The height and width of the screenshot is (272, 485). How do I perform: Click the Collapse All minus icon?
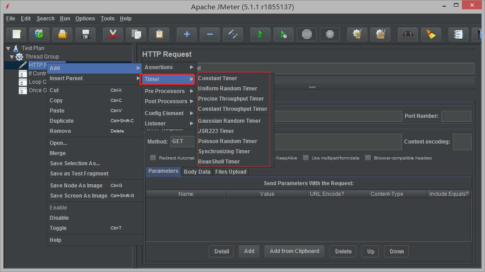click(x=210, y=34)
